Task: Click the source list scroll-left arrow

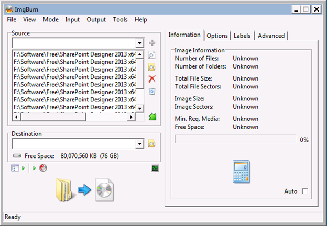Action: (x=16, y=117)
